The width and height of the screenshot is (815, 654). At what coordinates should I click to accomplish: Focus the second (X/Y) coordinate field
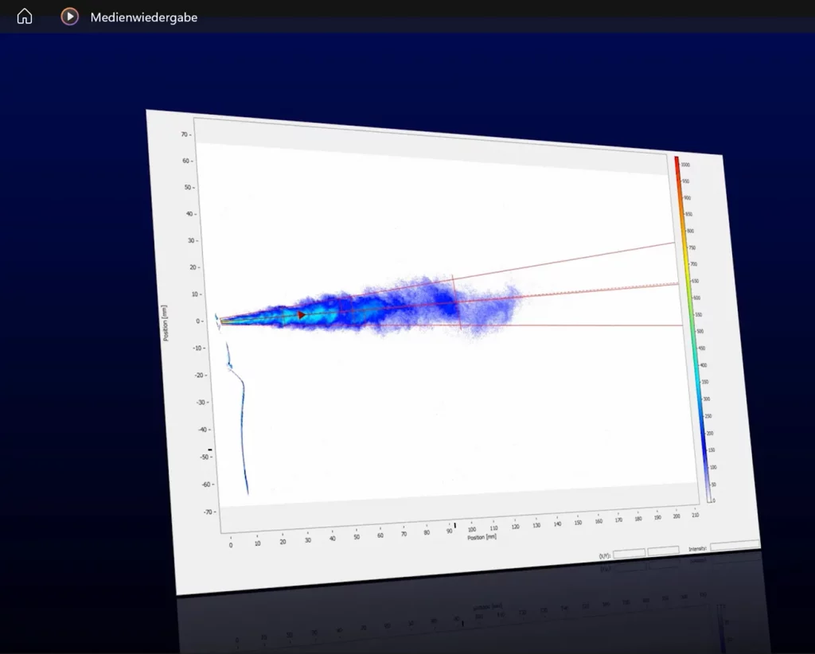click(663, 550)
